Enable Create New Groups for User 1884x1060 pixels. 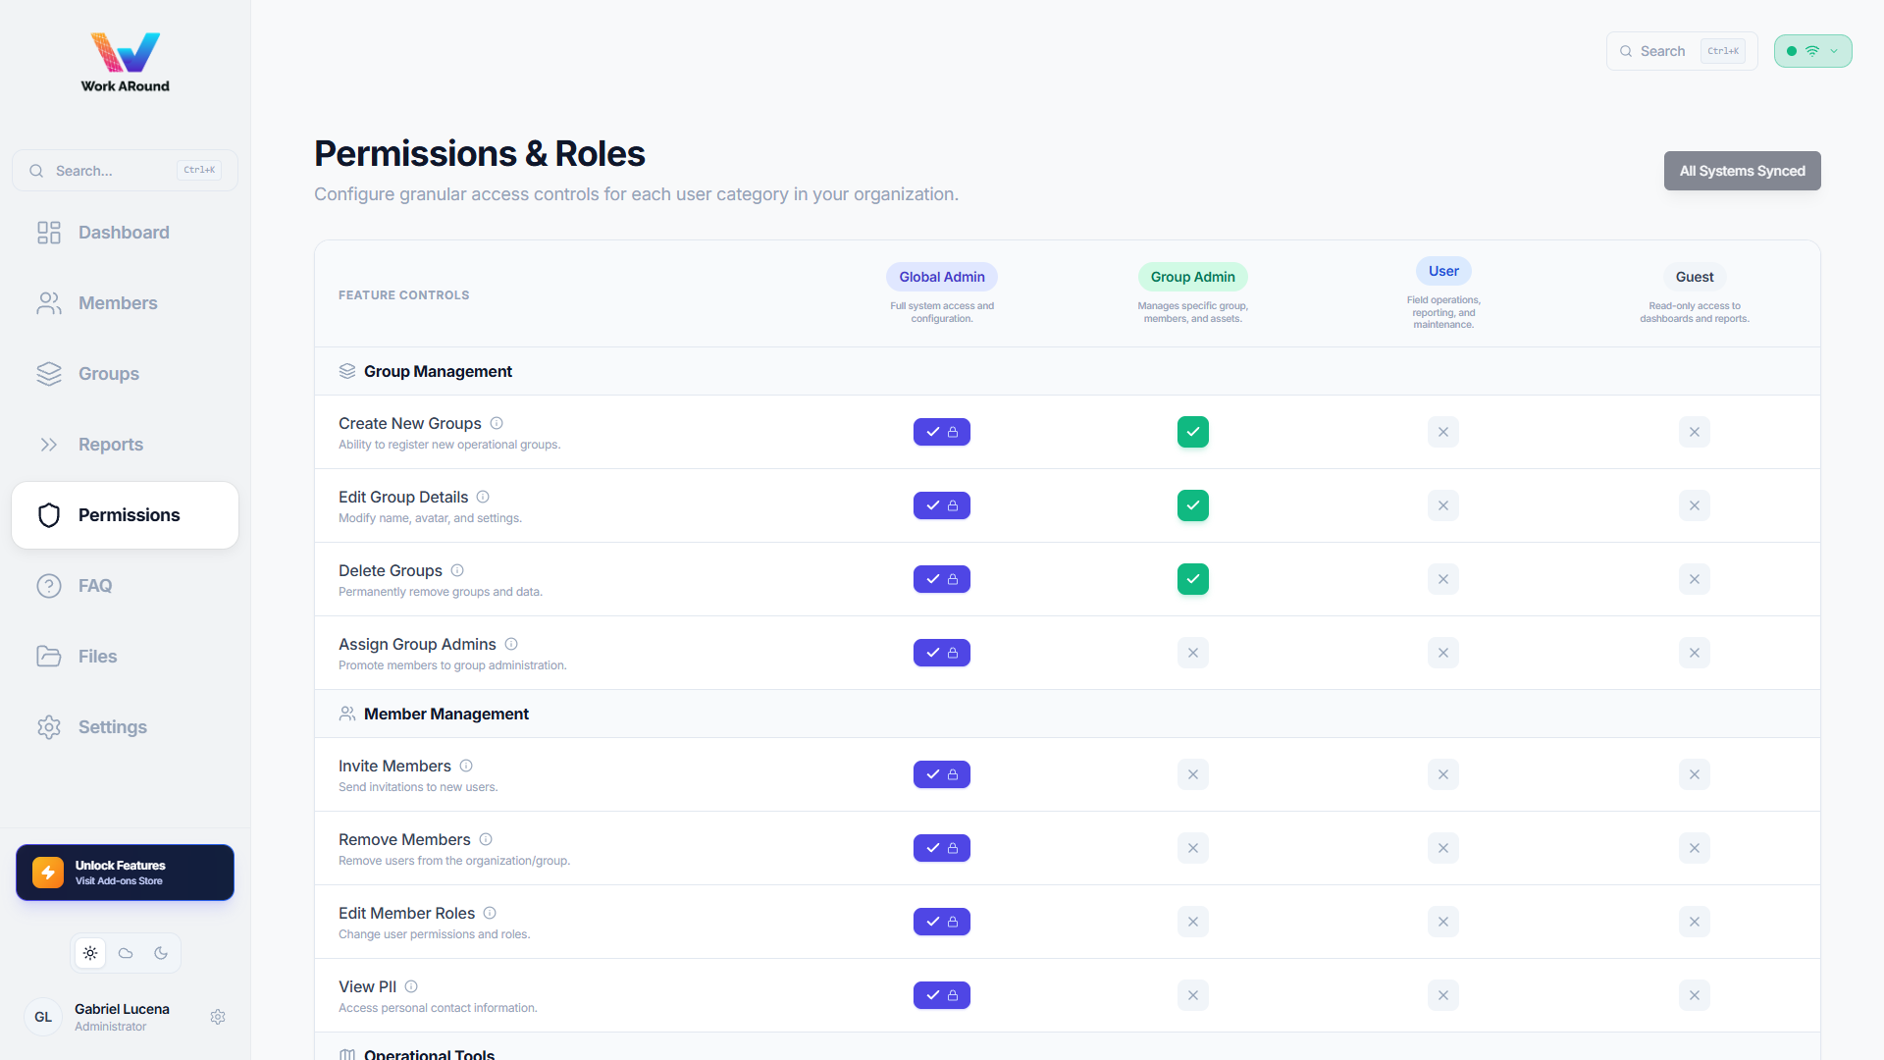1443,432
